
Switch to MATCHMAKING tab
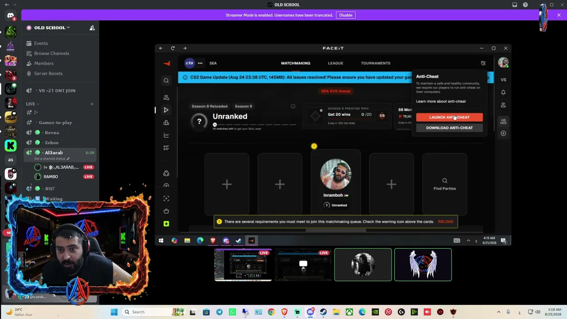click(x=295, y=63)
